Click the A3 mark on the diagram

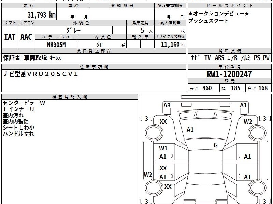coord(167,105)
